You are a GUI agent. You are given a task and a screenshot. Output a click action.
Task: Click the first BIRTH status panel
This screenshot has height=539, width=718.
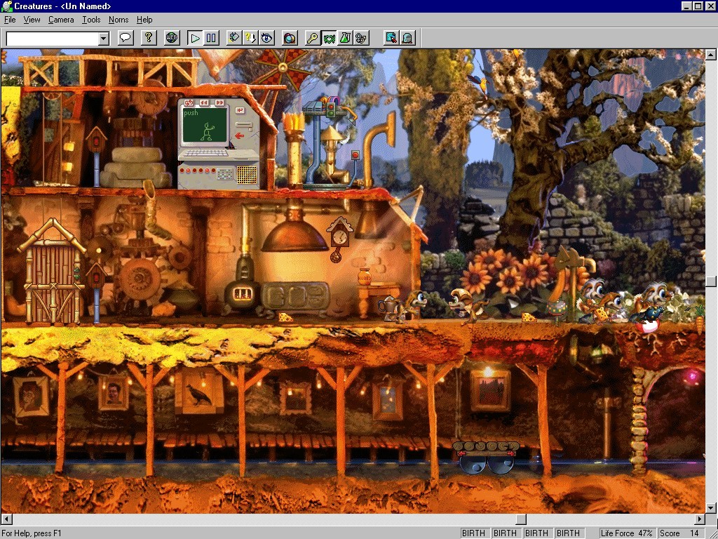click(473, 533)
